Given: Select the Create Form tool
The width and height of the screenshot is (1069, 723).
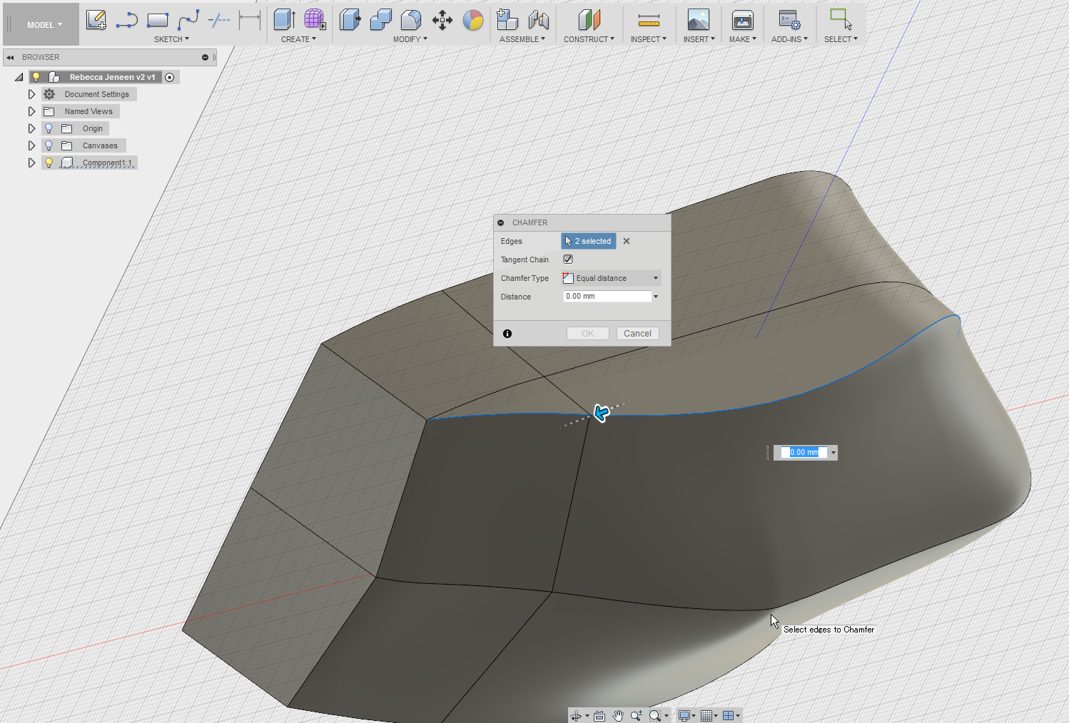Looking at the screenshot, I should [x=315, y=20].
